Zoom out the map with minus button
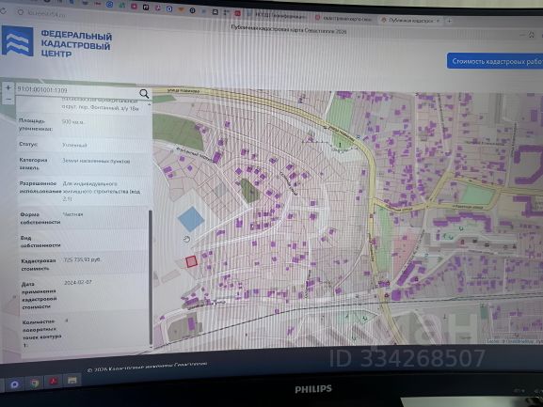The image size is (543, 407). [8, 100]
